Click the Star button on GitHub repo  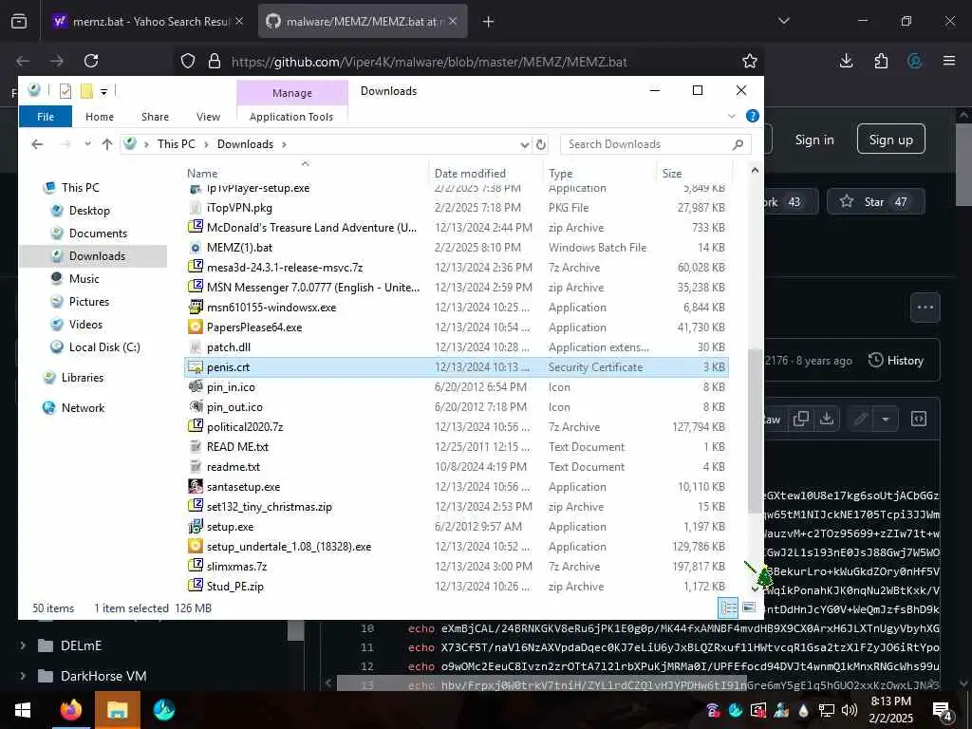(876, 201)
